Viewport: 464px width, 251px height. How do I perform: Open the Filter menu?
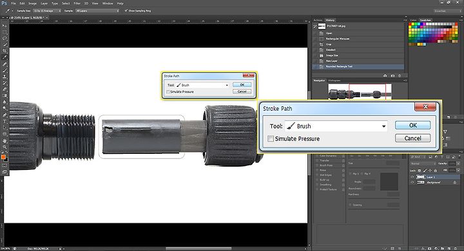tap(77, 3)
